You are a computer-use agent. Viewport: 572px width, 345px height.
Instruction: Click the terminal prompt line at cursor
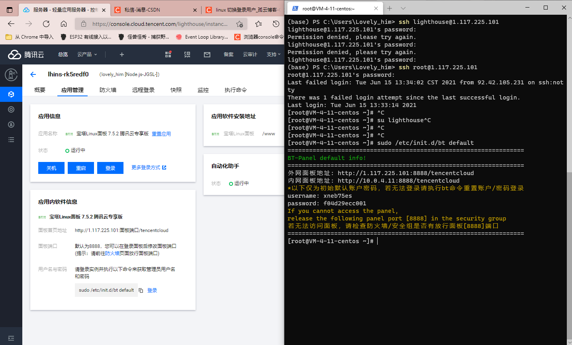(x=333, y=241)
